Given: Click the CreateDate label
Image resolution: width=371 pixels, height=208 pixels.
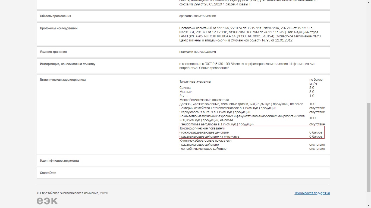Looking at the screenshot, I should [x=48, y=173].
